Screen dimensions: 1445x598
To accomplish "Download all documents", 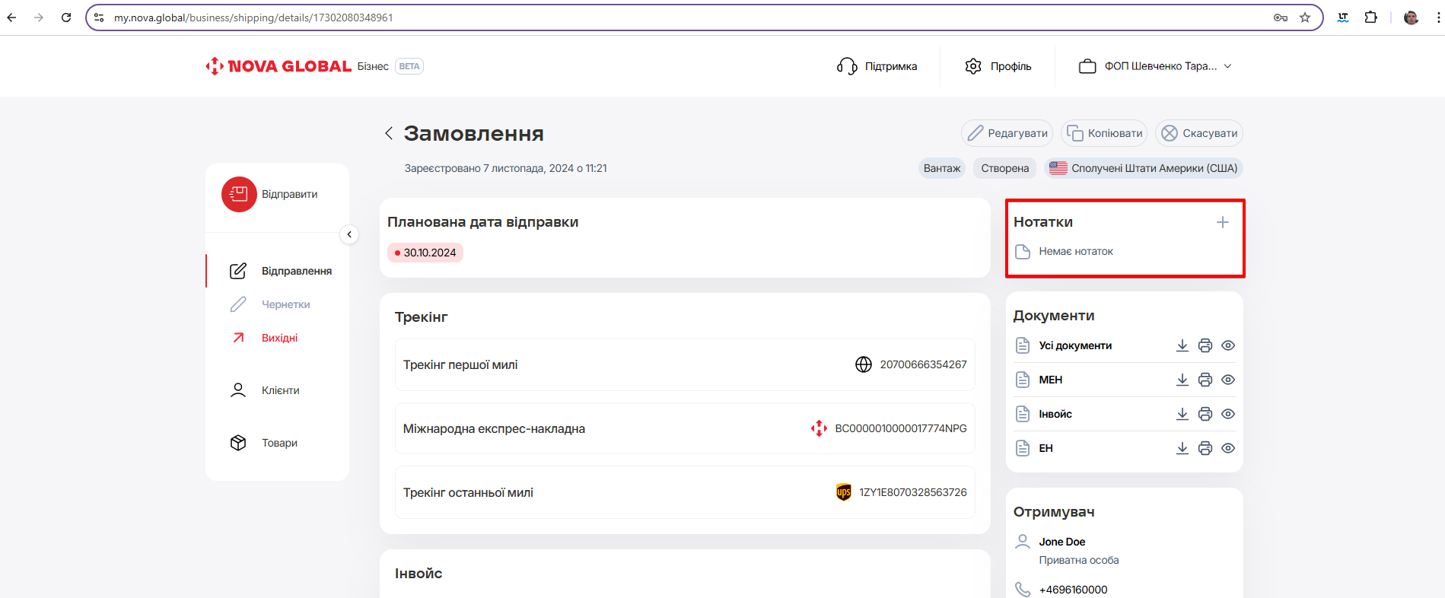I will 1182,345.
